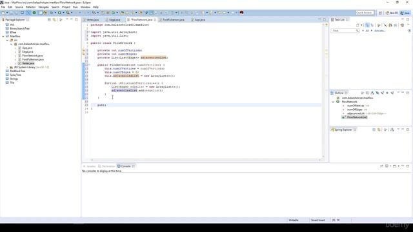Switch to the Vertex.java editor tab

(92, 20)
